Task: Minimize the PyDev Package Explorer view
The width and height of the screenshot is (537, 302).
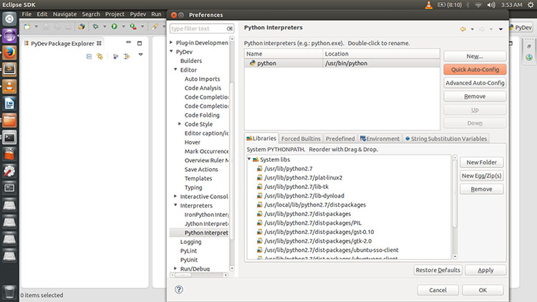Action: tap(128, 42)
